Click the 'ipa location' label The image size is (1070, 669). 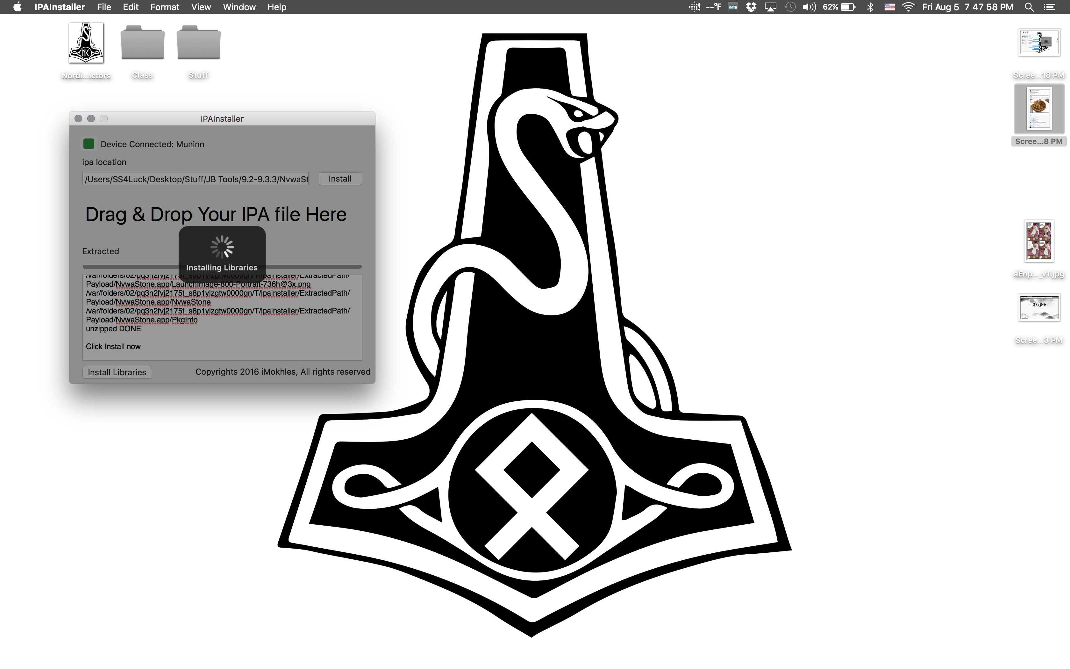click(x=104, y=162)
